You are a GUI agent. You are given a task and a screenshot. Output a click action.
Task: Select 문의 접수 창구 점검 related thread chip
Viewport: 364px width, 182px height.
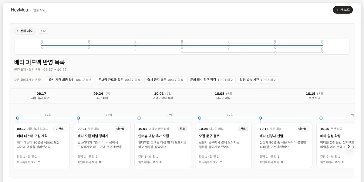click(211, 80)
